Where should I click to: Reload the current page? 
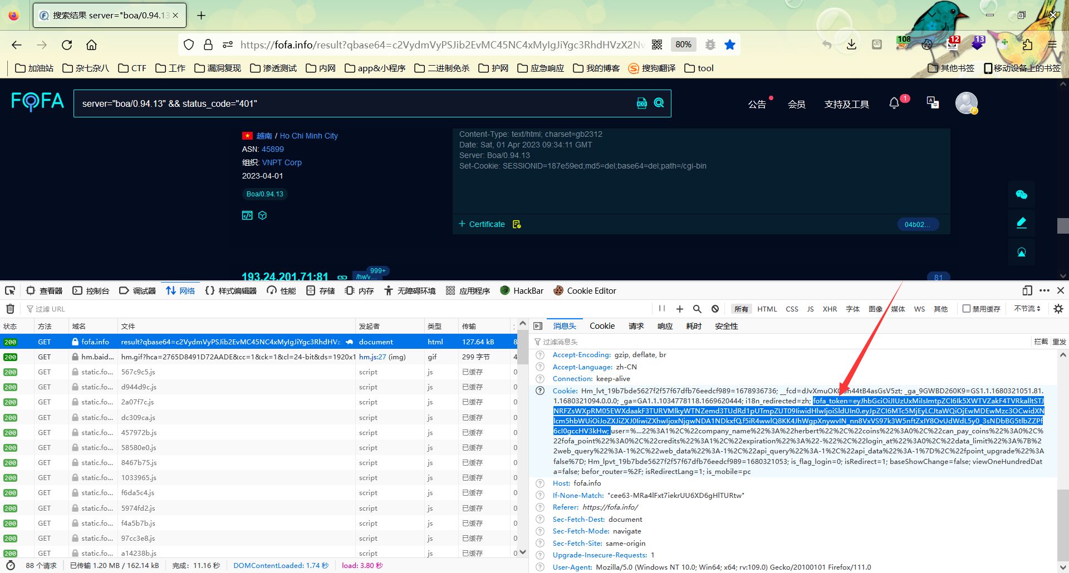coord(67,45)
